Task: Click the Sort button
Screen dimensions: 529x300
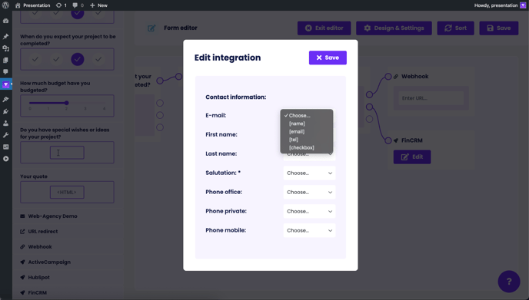Action: [455, 28]
